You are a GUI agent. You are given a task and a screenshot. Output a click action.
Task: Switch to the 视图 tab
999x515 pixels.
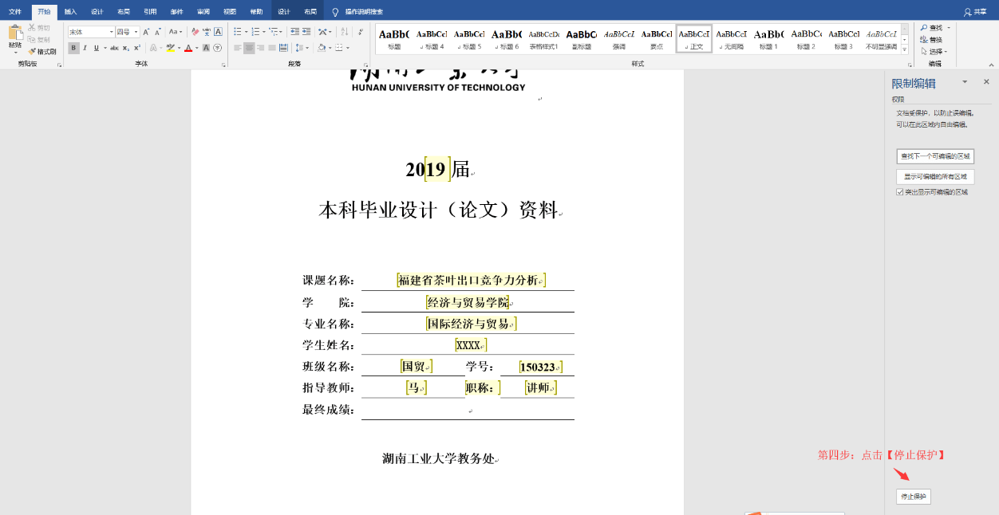230,12
